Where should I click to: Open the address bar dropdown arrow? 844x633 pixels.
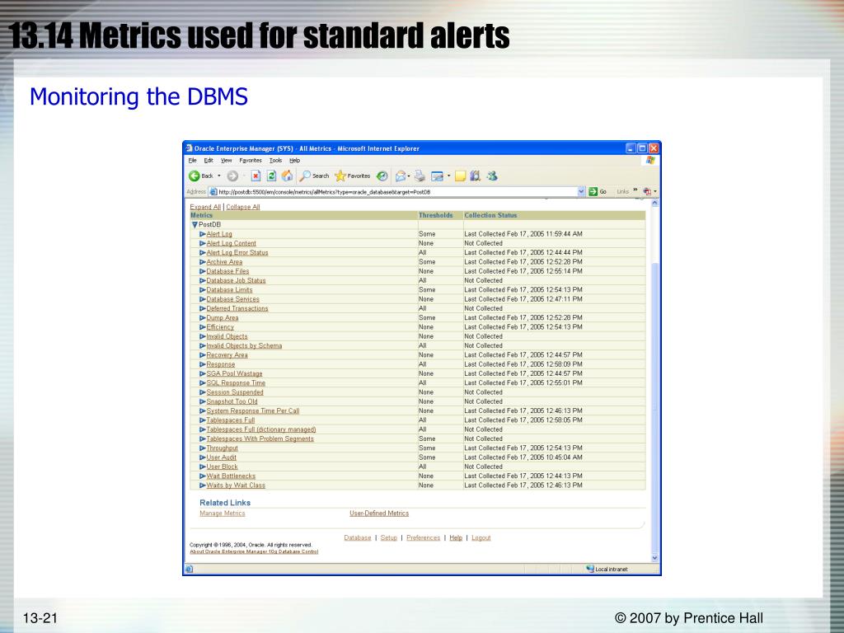click(581, 191)
